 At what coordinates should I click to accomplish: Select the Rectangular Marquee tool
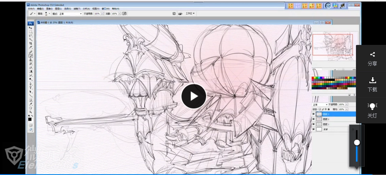30,32
